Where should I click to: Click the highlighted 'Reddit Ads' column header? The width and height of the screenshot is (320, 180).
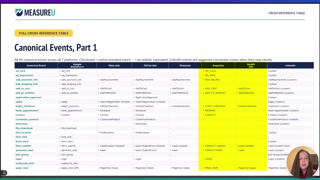coord(251,65)
